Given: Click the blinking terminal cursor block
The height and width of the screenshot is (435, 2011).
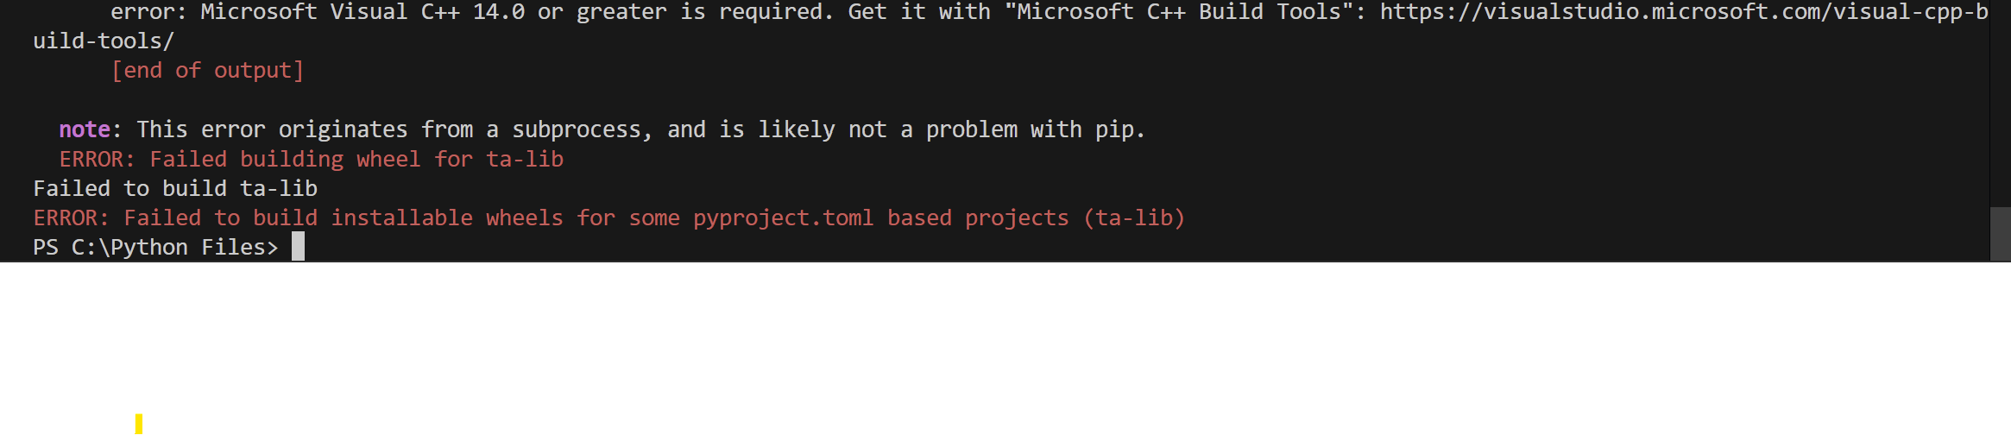Looking at the screenshot, I should click(x=298, y=247).
